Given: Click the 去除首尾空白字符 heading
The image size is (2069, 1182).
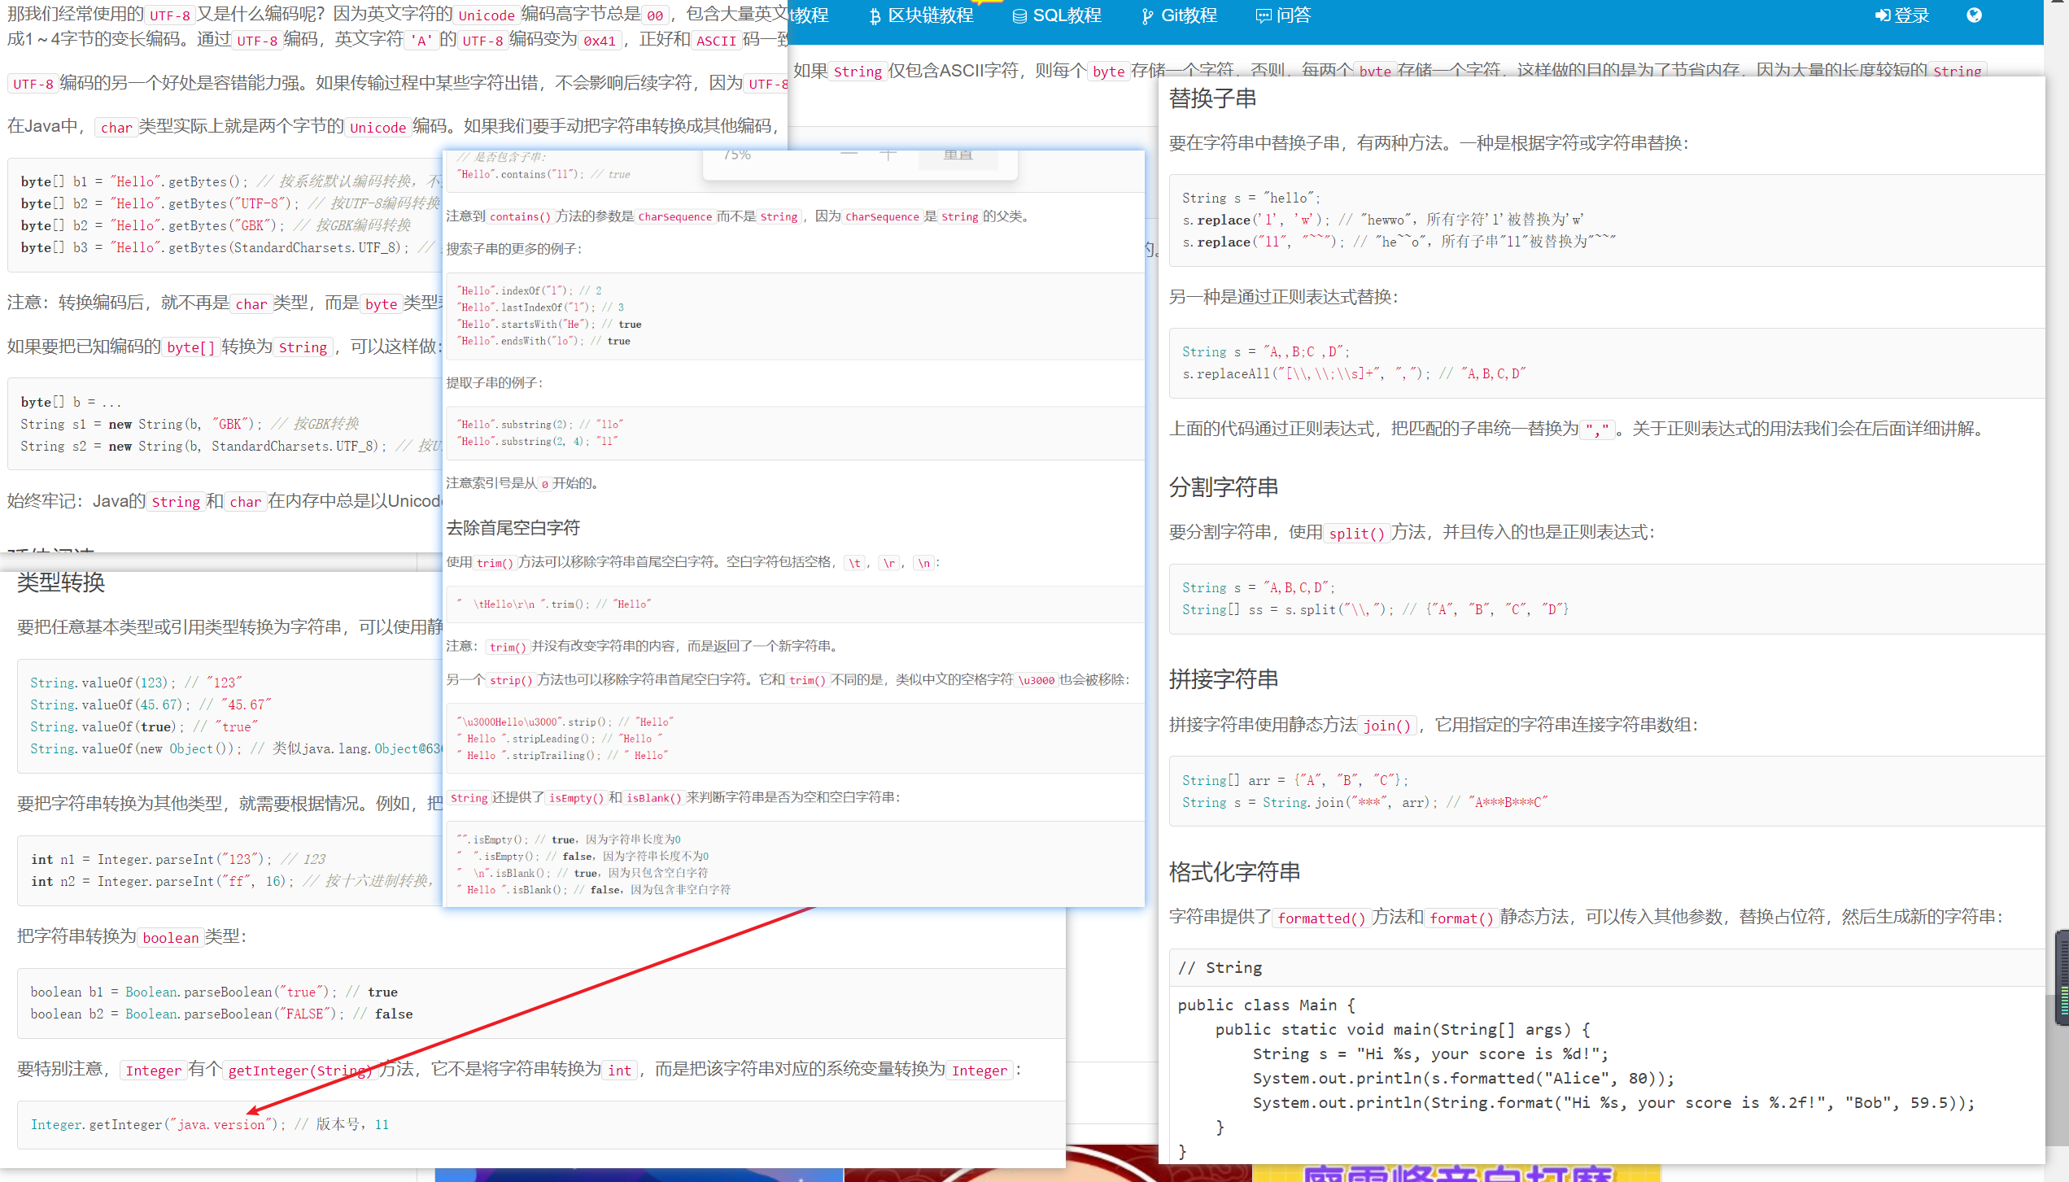Looking at the screenshot, I should coord(513,528).
